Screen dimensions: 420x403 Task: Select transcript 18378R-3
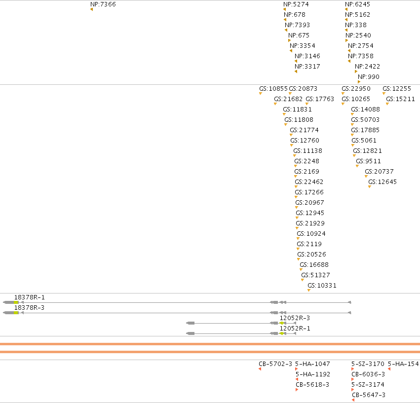pos(30,308)
